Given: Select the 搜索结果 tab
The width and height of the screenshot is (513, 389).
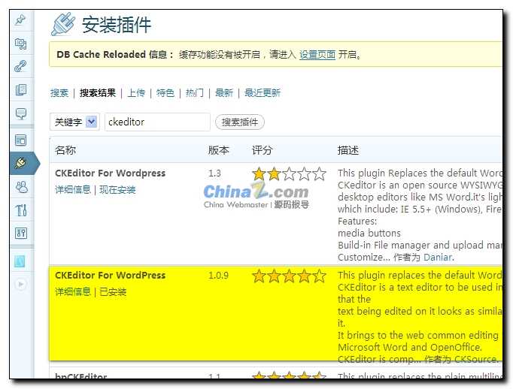Looking at the screenshot, I should [98, 93].
